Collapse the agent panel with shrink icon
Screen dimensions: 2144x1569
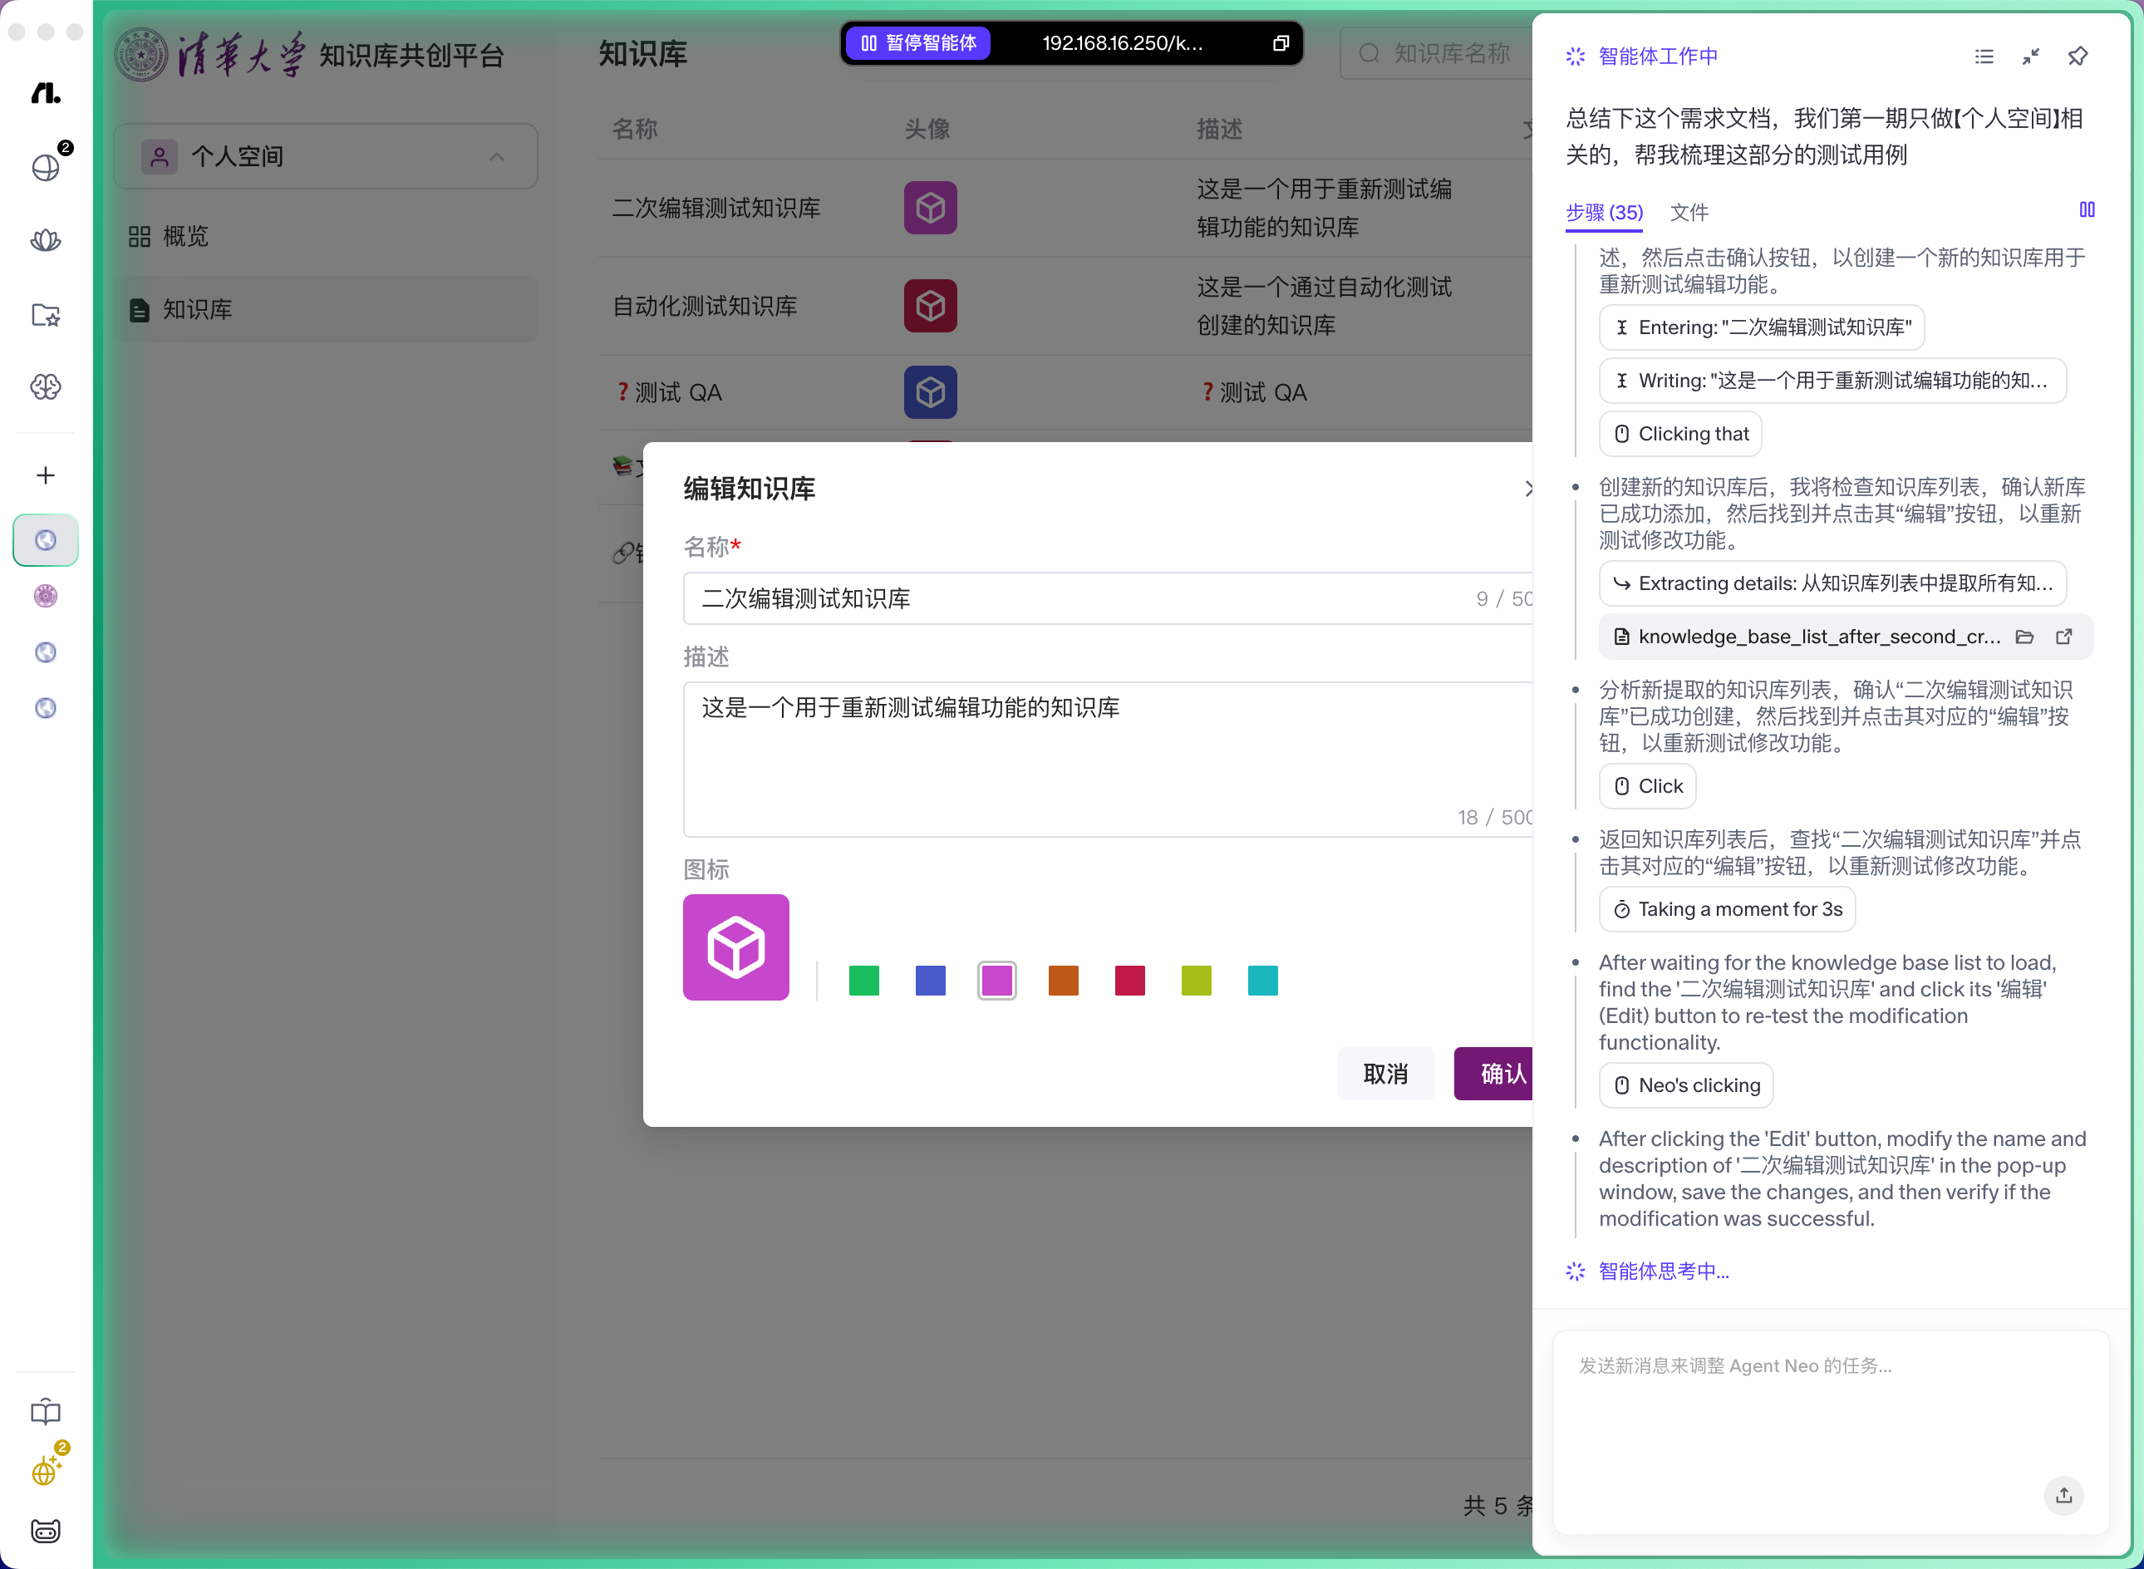(2031, 56)
